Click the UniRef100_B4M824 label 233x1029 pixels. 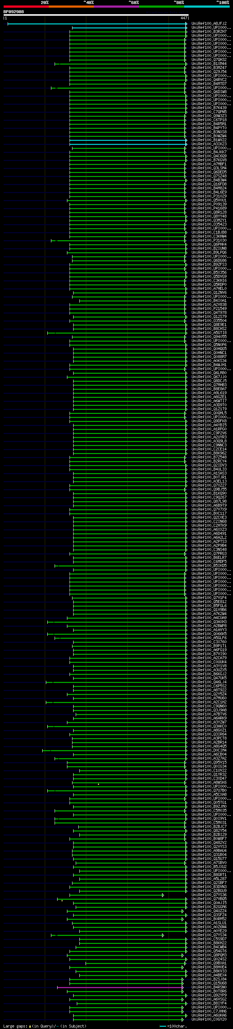click(x=209, y=188)
